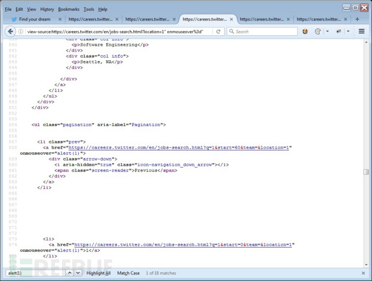
Task: Open the start=60 jobs-search link
Action: pyautogui.click(x=178, y=147)
